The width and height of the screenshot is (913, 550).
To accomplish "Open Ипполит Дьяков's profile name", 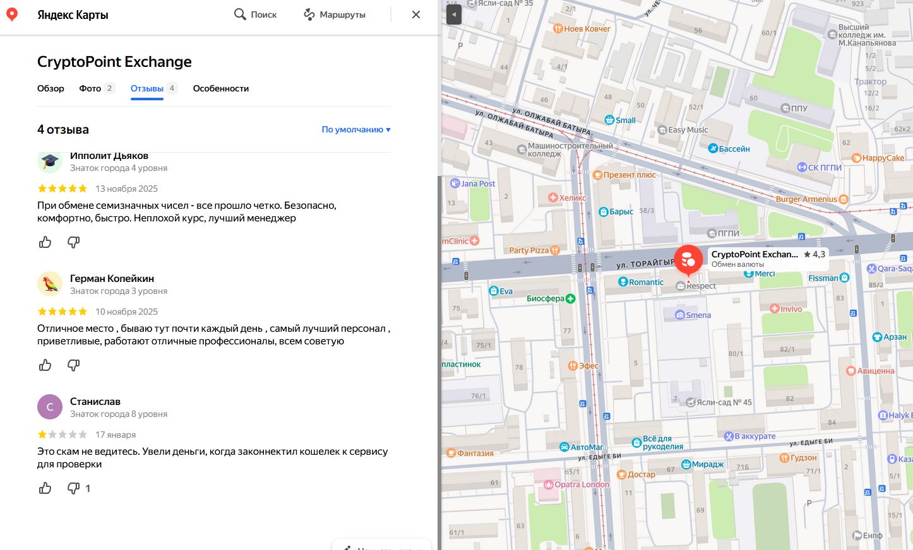I will tap(109, 156).
